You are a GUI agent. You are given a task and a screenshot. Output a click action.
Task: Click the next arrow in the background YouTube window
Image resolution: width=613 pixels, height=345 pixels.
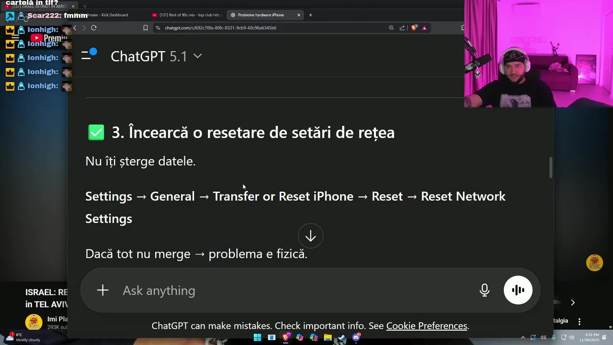(572, 302)
